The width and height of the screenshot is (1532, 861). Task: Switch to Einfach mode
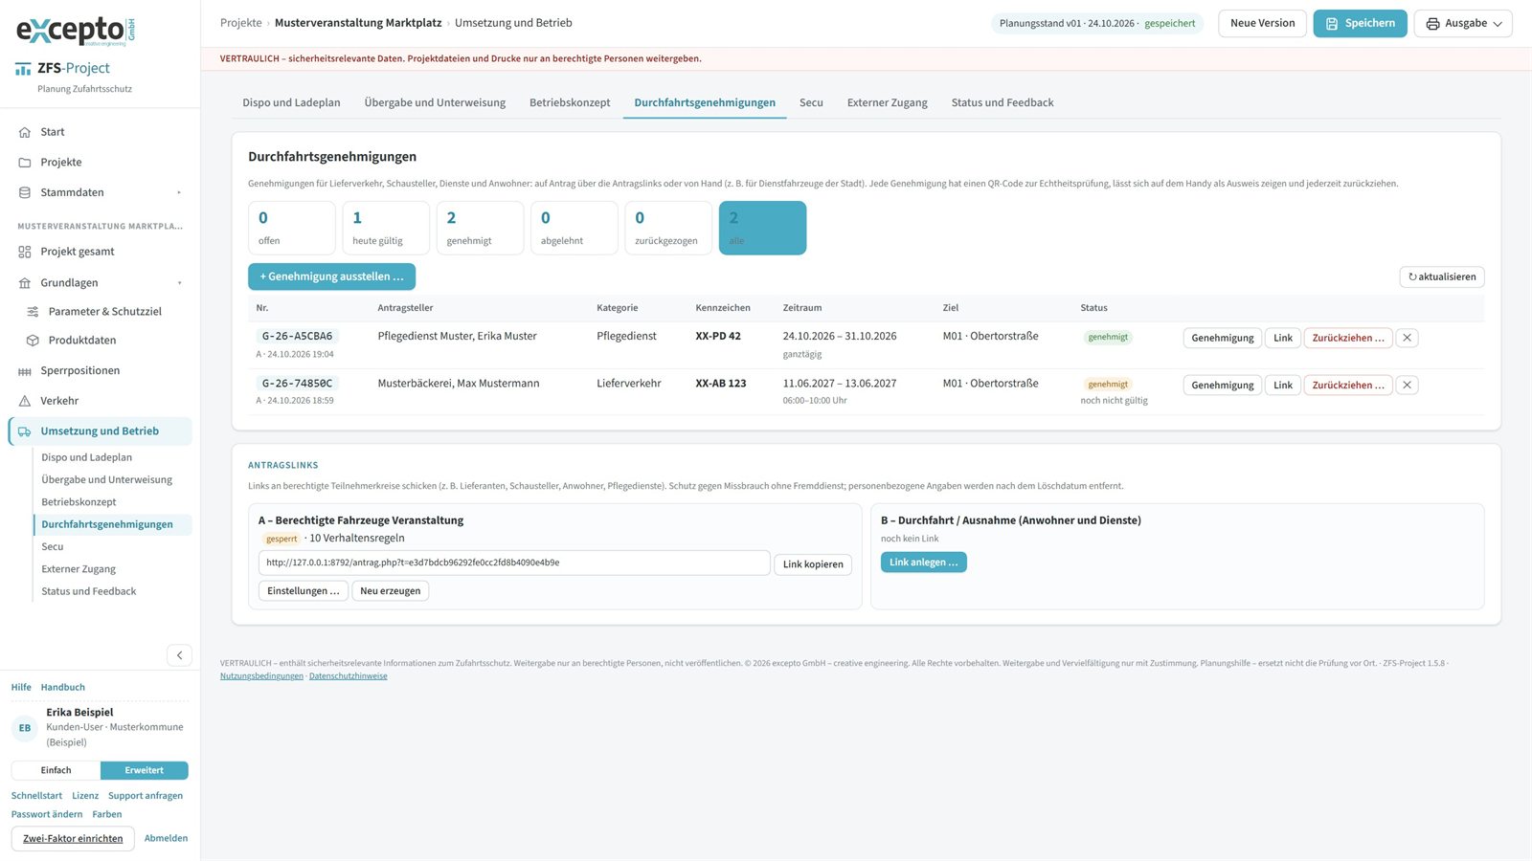pyautogui.click(x=56, y=770)
